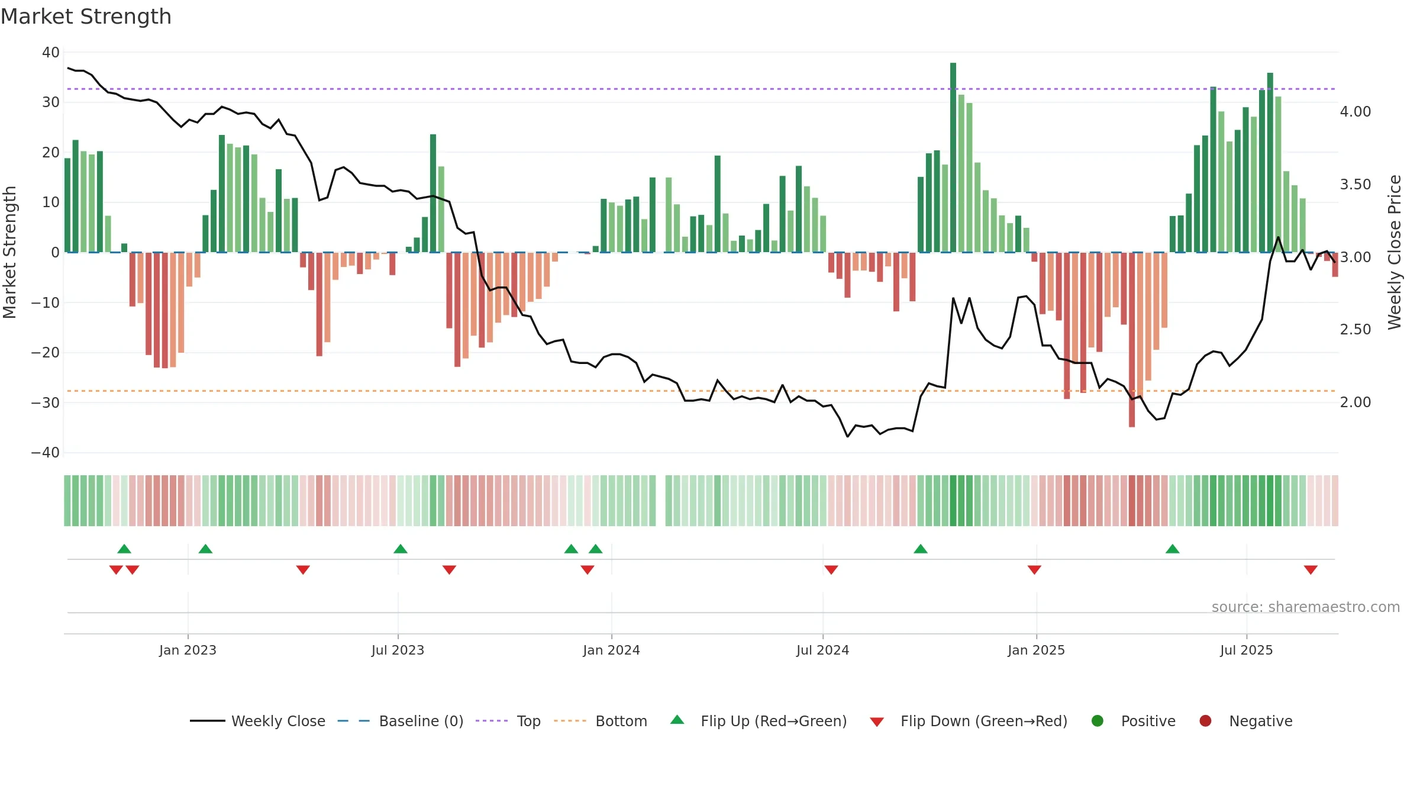Image resolution: width=1420 pixels, height=799 pixels.
Task: Click the red triangle Flip Down legend icon
Action: pos(877,722)
